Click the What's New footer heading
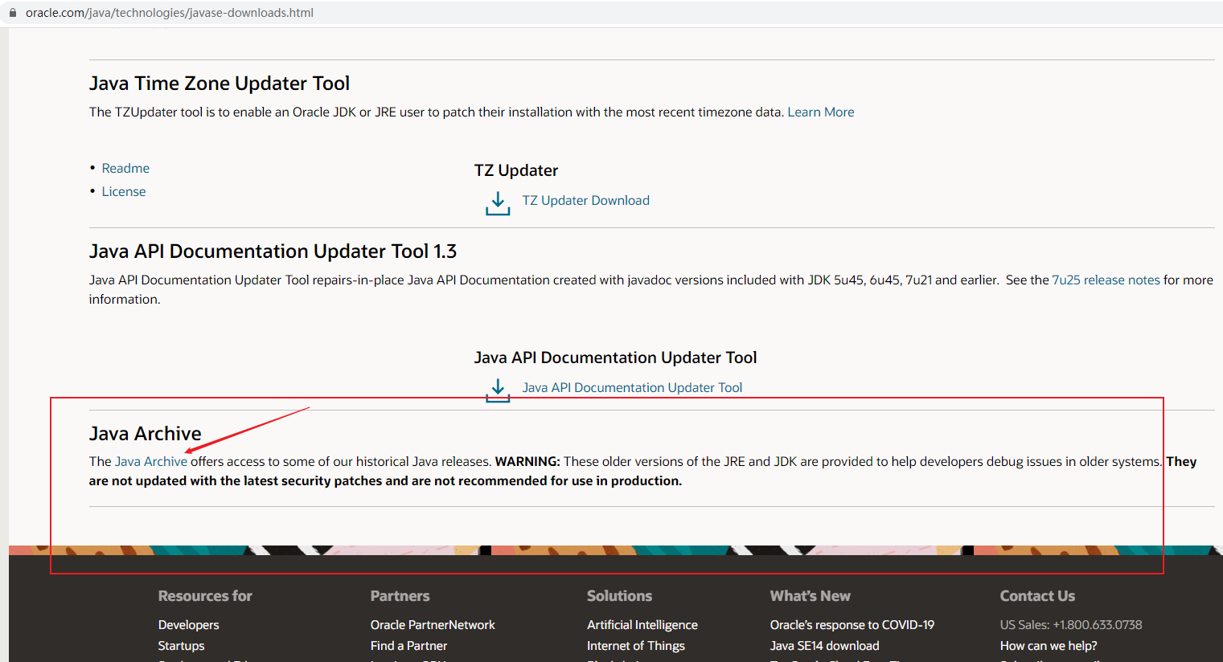 click(x=810, y=596)
